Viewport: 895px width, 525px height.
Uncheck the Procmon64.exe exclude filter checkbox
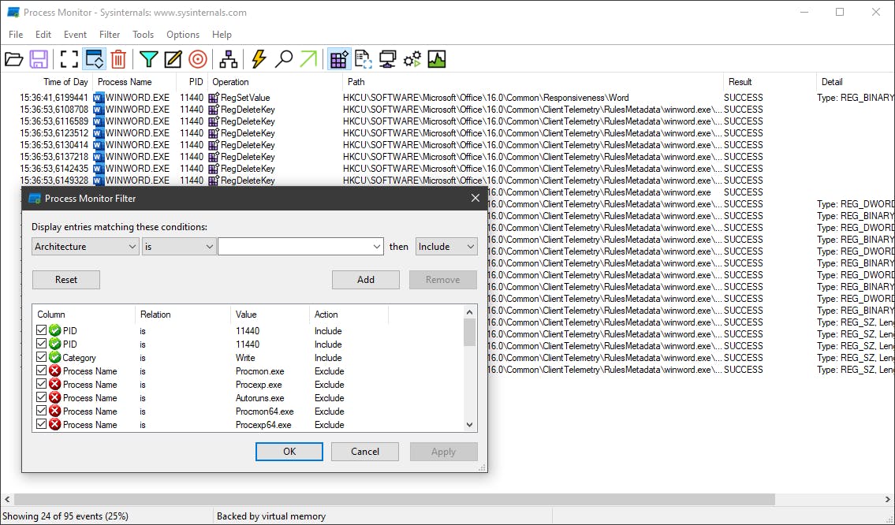[x=41, y=411]
